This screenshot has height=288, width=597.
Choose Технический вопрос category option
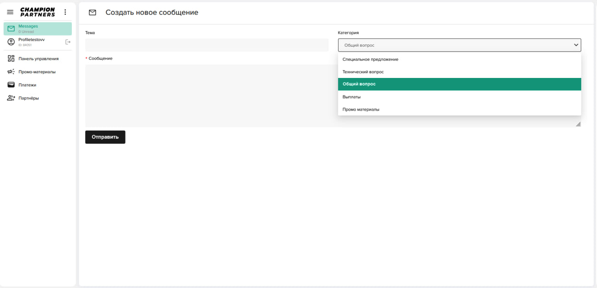coord(363,72)
